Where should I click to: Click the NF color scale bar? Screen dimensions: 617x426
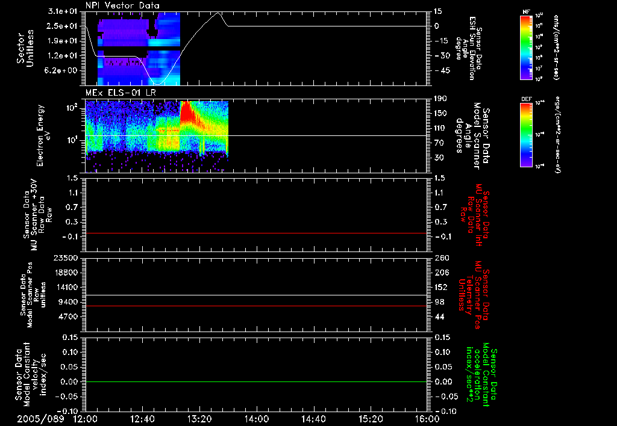[527, 48]
